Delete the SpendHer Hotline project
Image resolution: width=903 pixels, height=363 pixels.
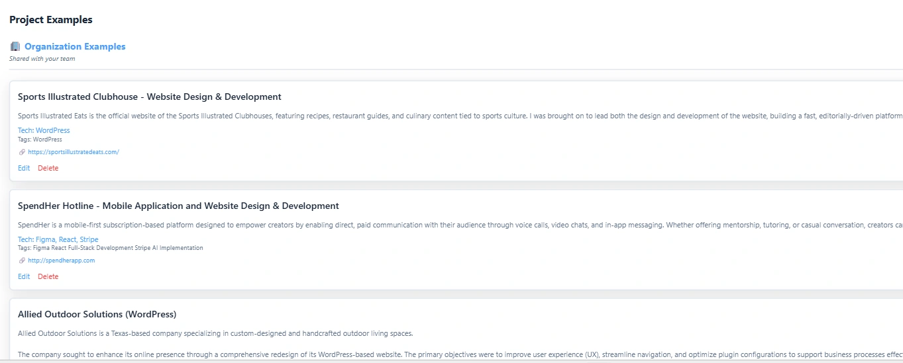(48, 276)
